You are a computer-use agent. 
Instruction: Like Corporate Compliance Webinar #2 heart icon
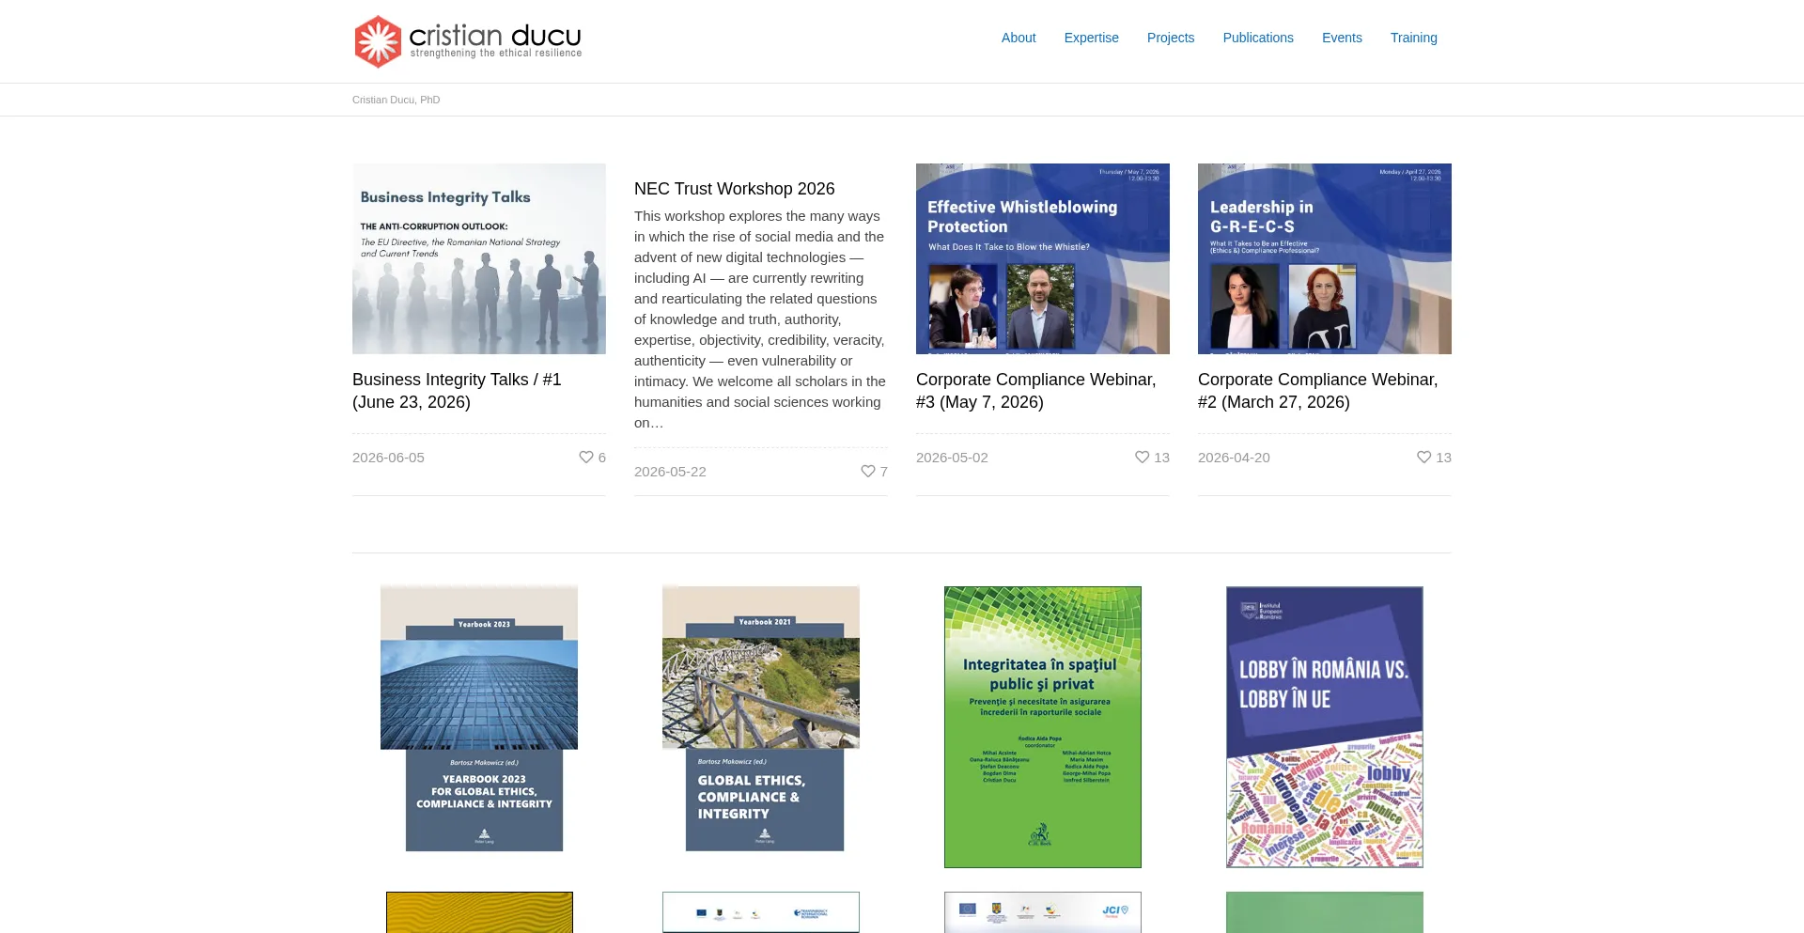coord(1424,457)
